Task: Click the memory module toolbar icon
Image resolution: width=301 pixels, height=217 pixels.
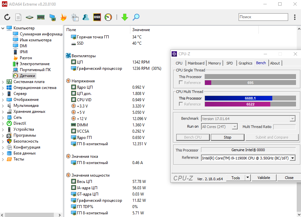Action: [41, 17]
